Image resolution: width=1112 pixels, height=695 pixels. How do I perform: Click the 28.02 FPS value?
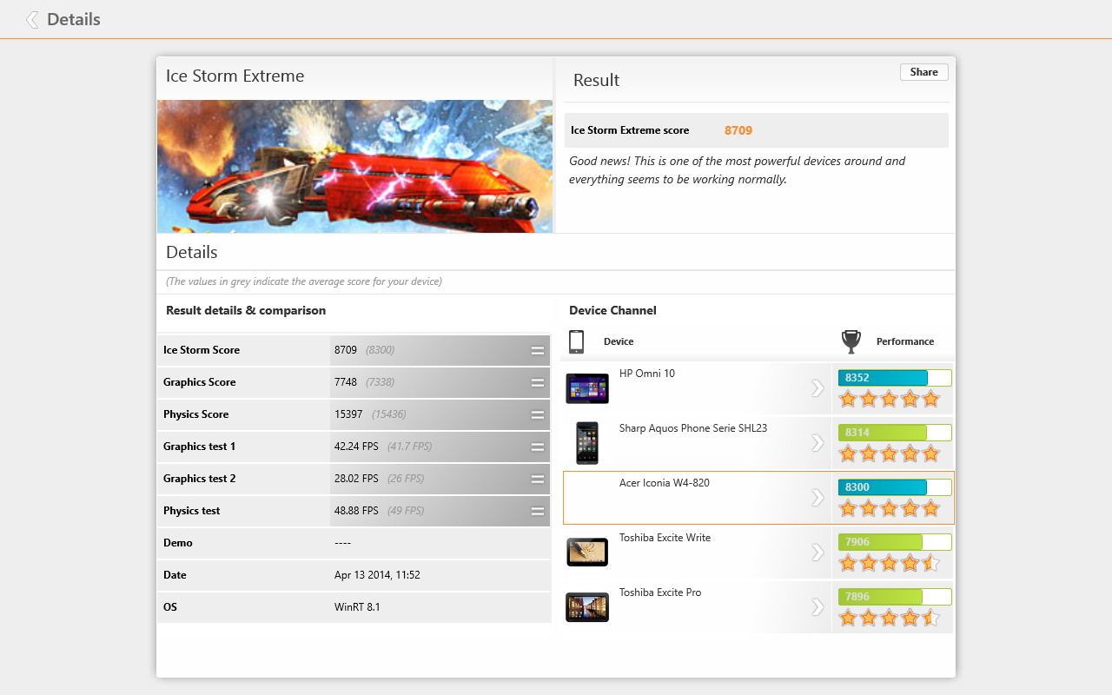click(x=356, y=479)
